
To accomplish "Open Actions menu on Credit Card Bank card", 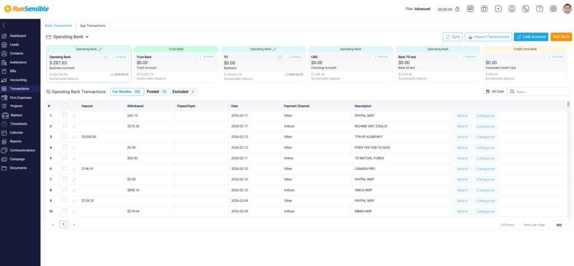I will tap(555, 57).
